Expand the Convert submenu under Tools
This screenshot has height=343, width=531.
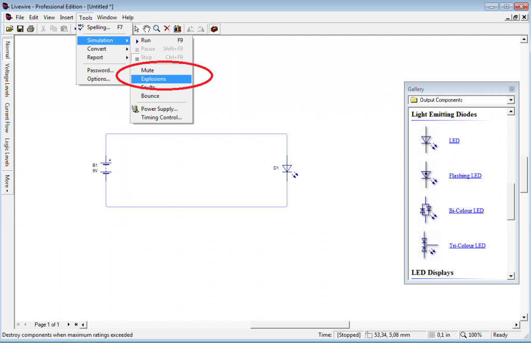96,49
